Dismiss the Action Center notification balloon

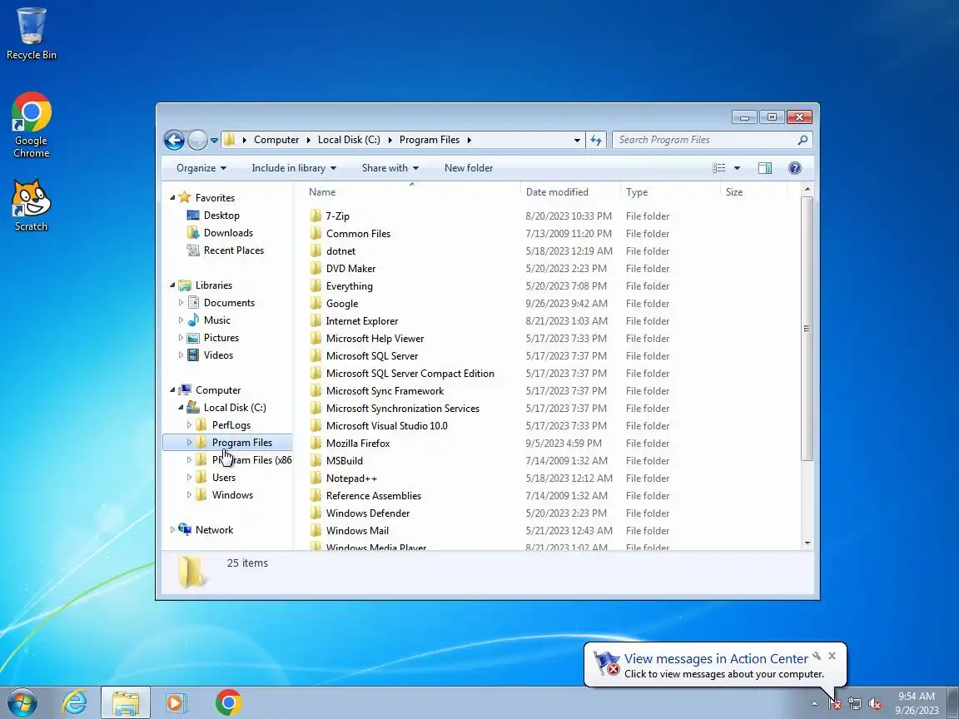coord(832,656)
